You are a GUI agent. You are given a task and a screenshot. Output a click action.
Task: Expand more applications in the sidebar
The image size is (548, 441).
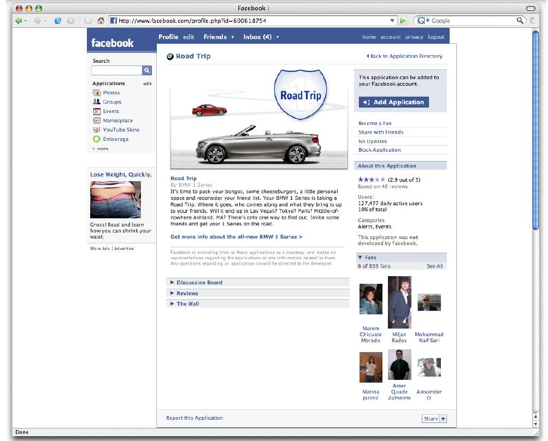(x=101, y=149)
